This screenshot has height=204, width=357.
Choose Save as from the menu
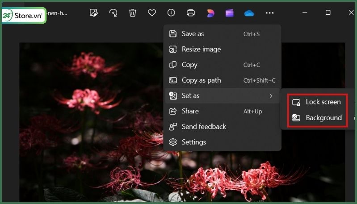click(193, 34)
